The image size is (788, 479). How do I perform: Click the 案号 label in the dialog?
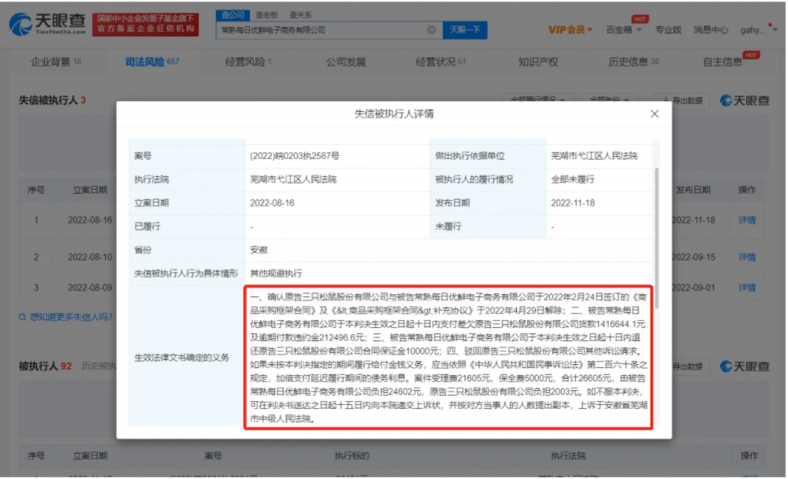(143, 156)
